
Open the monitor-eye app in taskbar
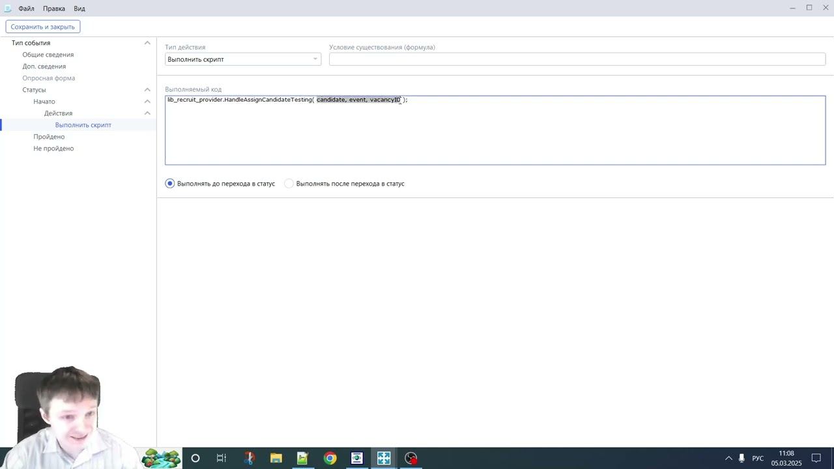point(357,459)
